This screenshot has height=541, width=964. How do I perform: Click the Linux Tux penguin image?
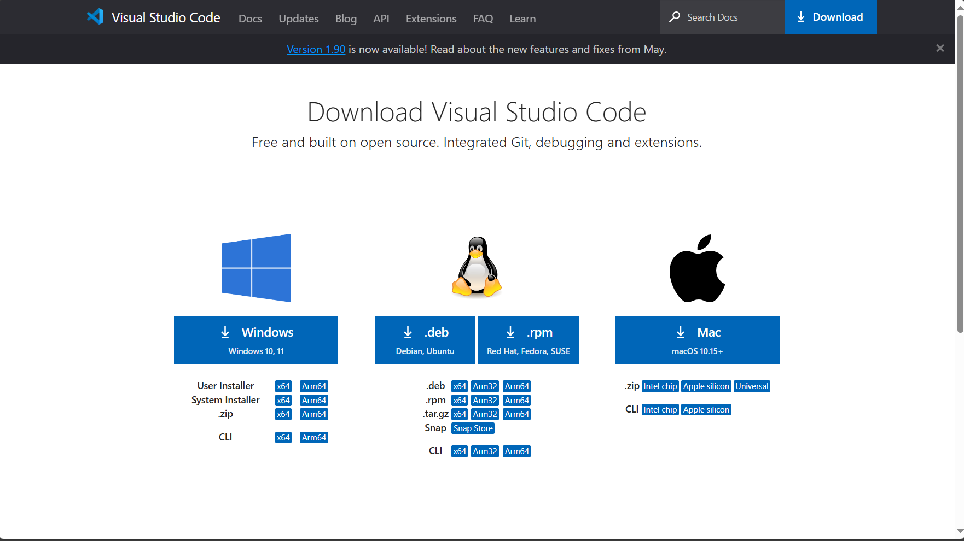477,267
